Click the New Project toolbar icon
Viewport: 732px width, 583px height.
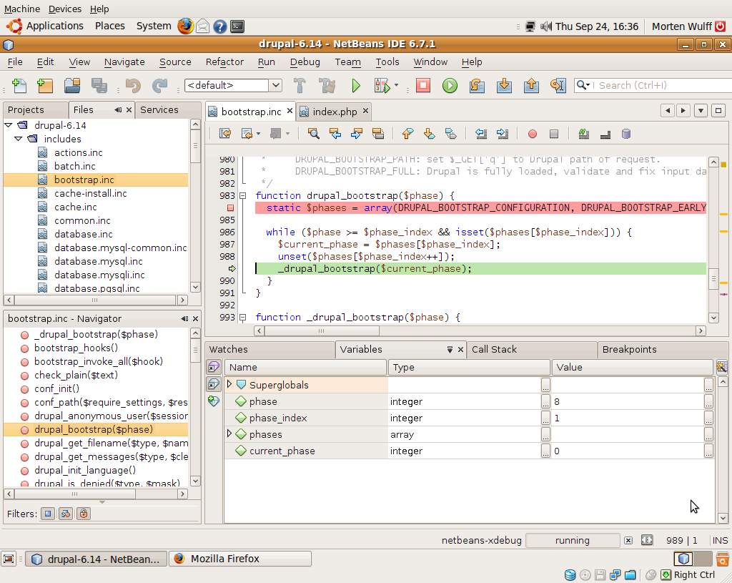(x=45, y=86)
